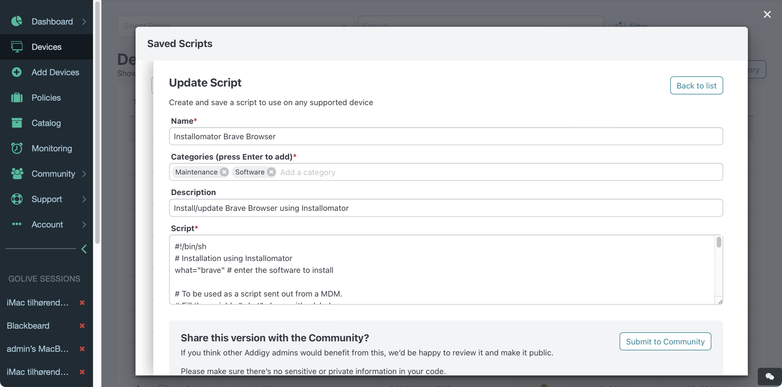The width and height of the screenshot is (782, 387).
Task: Click the Back to list button
Action: tap(696, 86)
